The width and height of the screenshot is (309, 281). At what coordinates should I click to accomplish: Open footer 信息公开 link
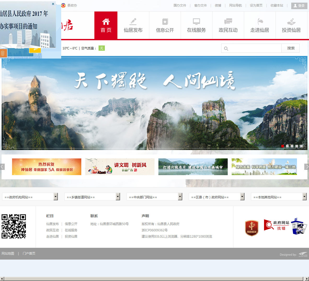point(71,224)
